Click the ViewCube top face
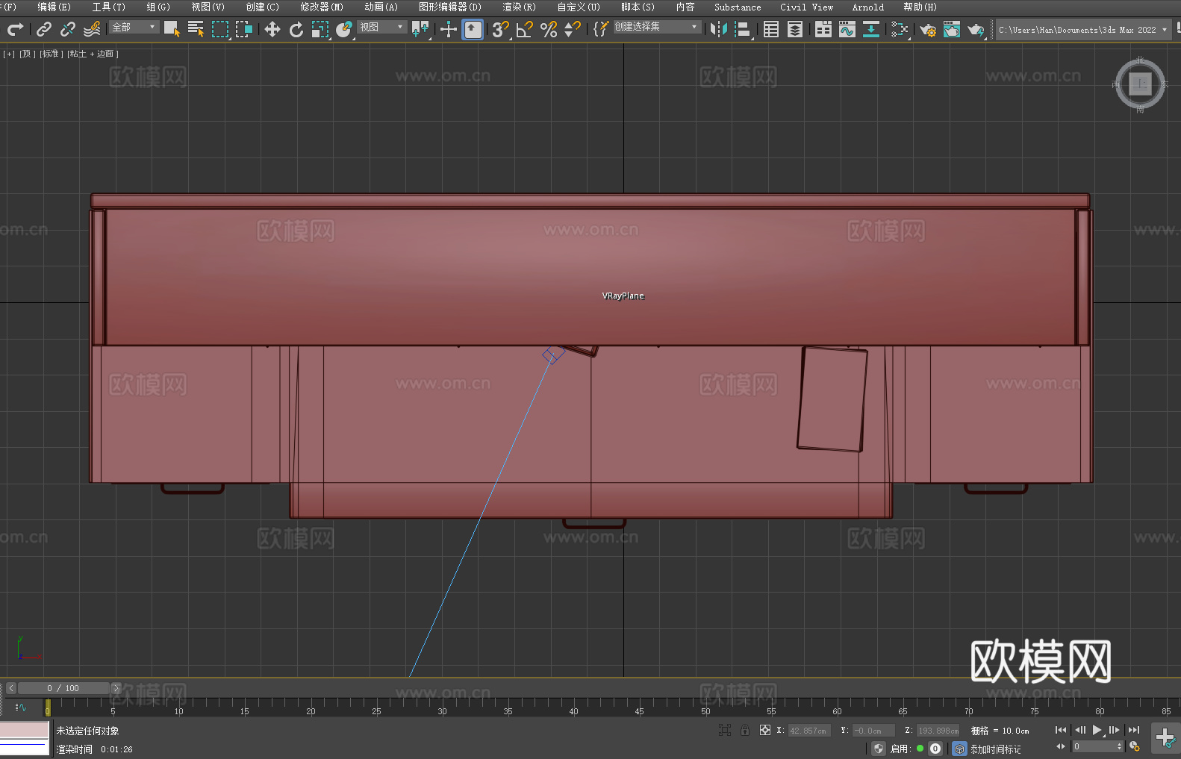Image resolution: width=1181 pixels, height=759 pixels. (x=1140, y=84)
